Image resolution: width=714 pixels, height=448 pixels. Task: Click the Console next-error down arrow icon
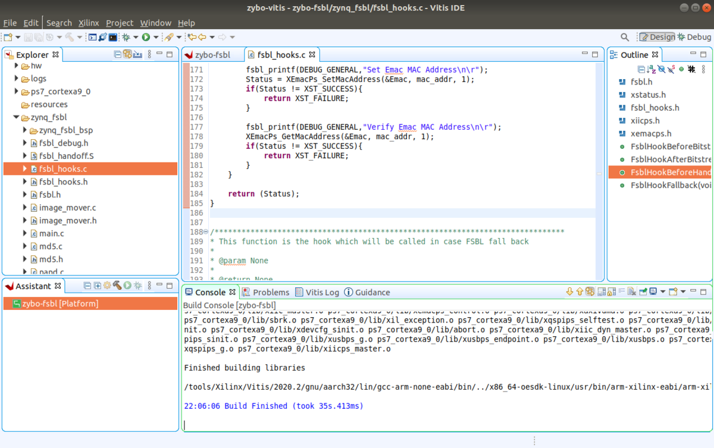[x=569, y=292]
